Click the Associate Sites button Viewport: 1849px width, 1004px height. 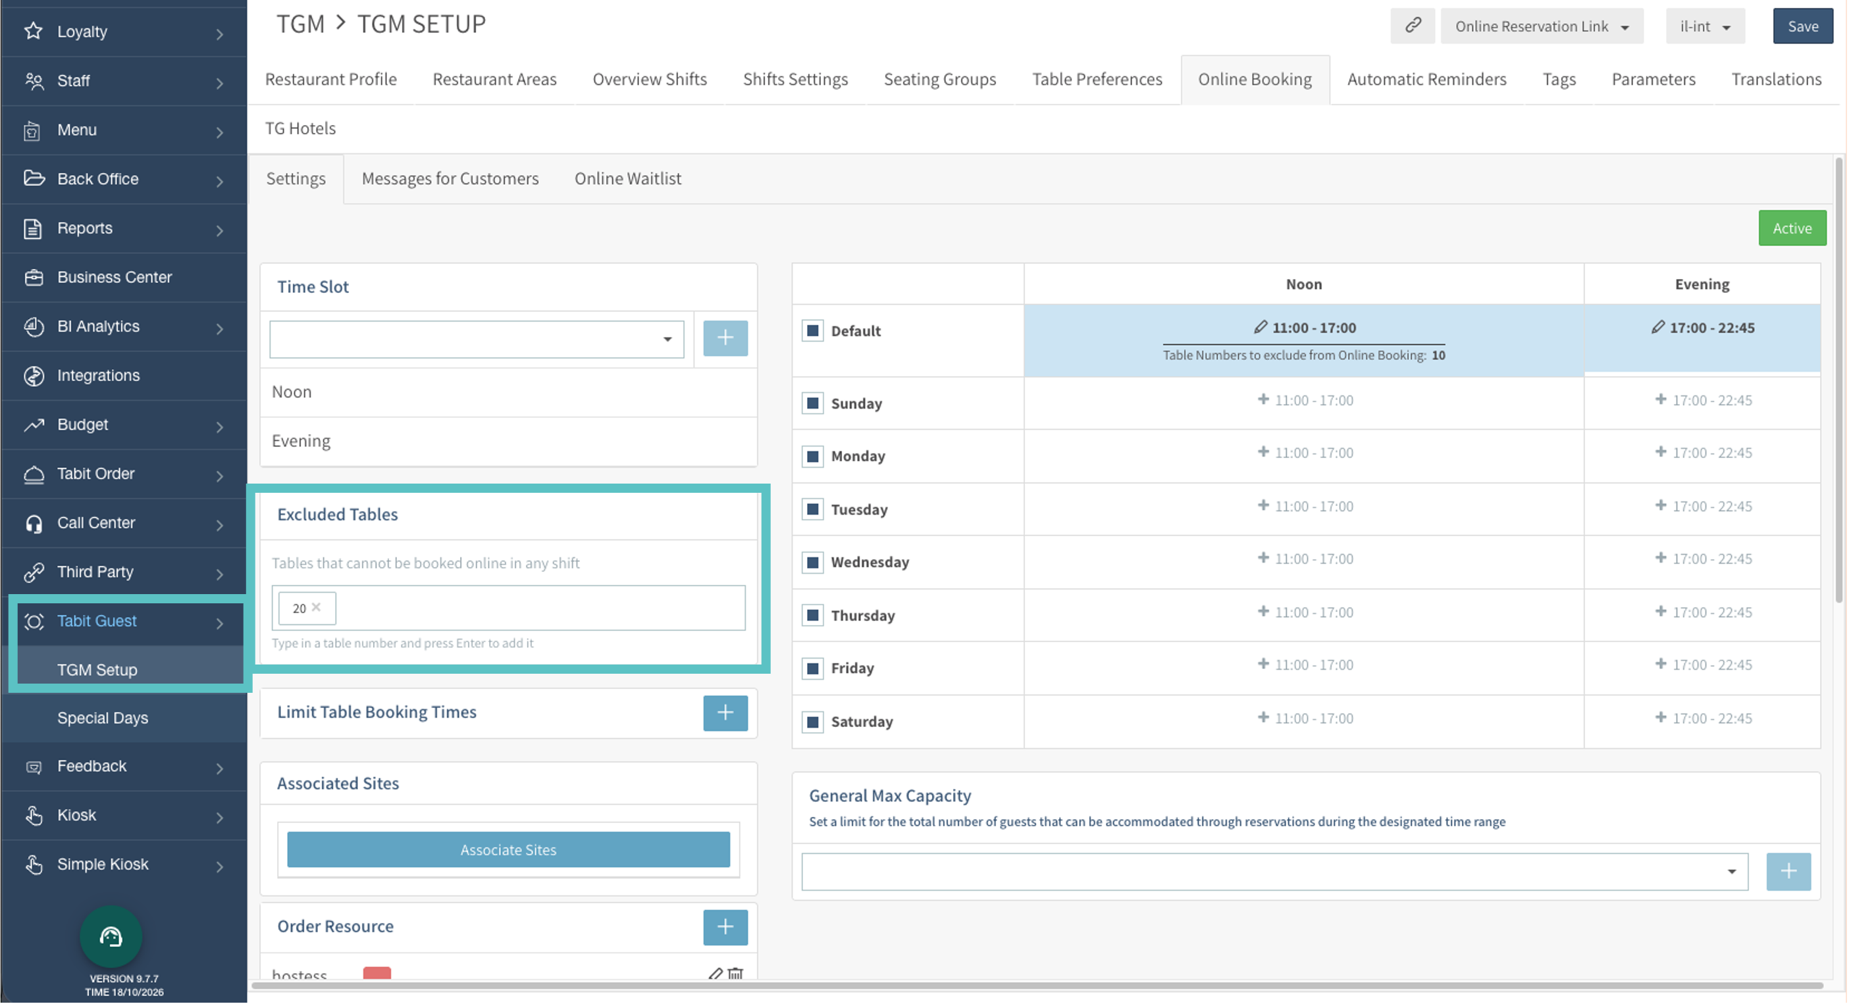[x=508, y=849]
